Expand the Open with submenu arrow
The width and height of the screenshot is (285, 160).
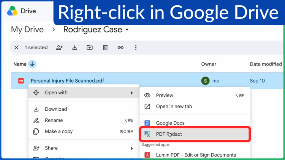click(x=132, y=93)
